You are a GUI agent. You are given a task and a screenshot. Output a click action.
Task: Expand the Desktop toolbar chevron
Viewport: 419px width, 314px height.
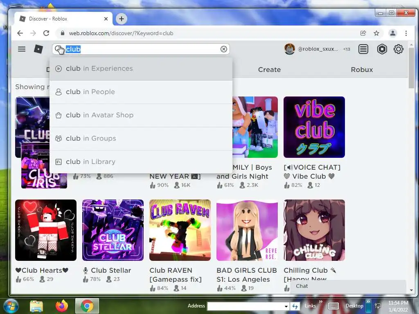[x=368, y=302]
